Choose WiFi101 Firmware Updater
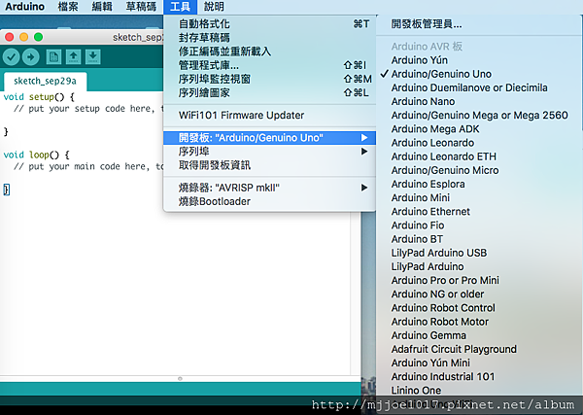The image size is (583, 415). coord(269,116)
